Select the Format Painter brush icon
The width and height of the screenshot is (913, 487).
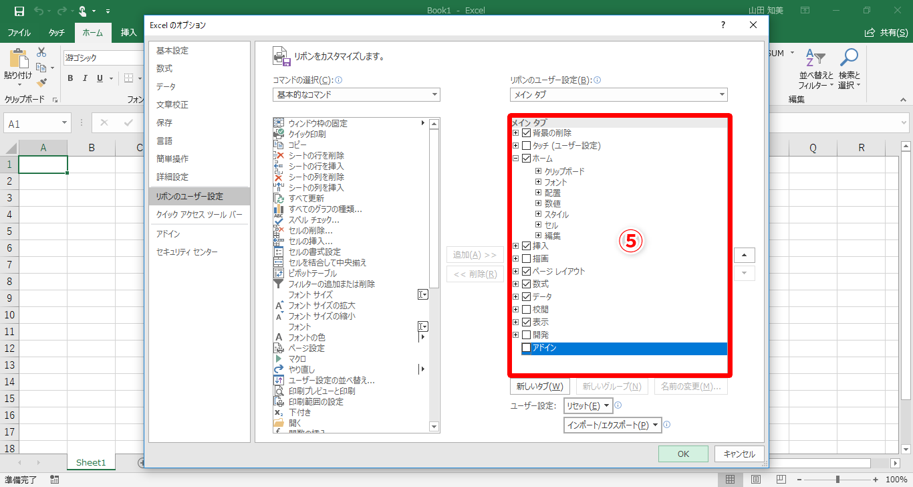coord(41,82)
